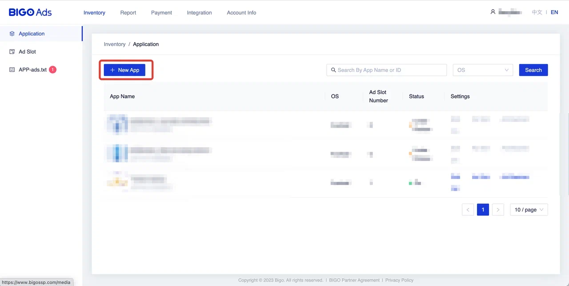The height and width of the screenshot is (286, 569).
Task: Click the Ad Slot sidebar icon
Action: (x=12, y=52)
